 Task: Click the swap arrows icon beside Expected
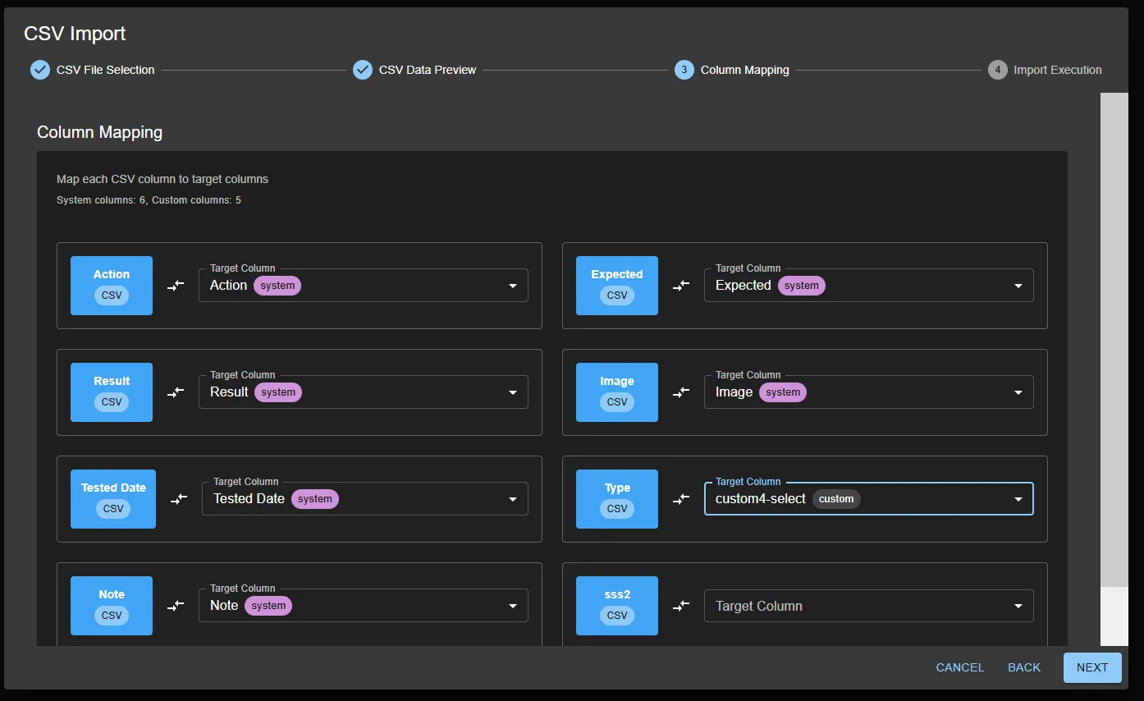(681, 286)
